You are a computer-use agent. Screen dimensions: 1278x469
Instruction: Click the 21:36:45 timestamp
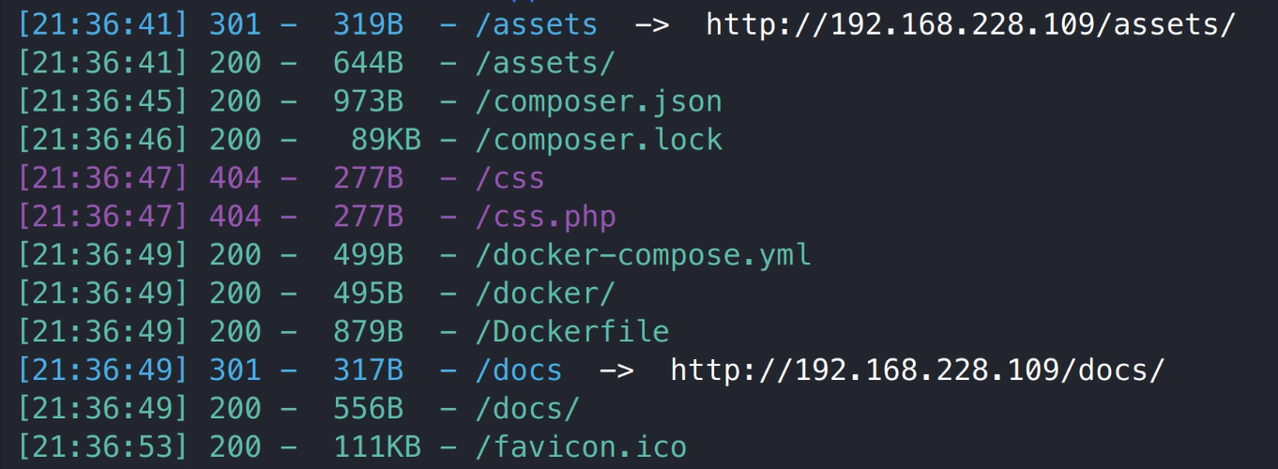click(101, 101)
